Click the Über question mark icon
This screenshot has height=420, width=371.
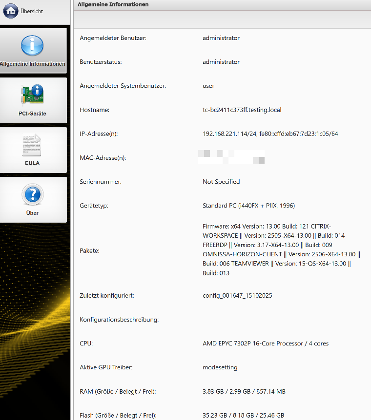tap(32, 195)
